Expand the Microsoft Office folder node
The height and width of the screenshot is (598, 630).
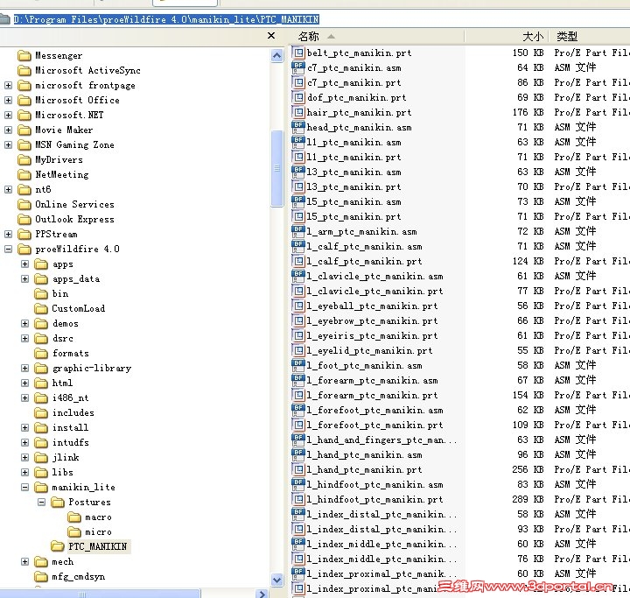(8, 100)
